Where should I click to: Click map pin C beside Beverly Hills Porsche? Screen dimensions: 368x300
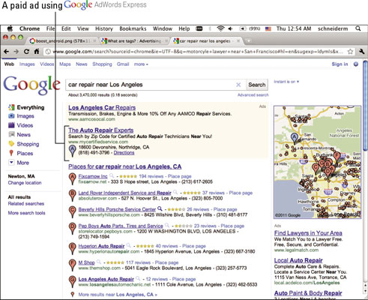pyautogui.click(x=72, y=211)
